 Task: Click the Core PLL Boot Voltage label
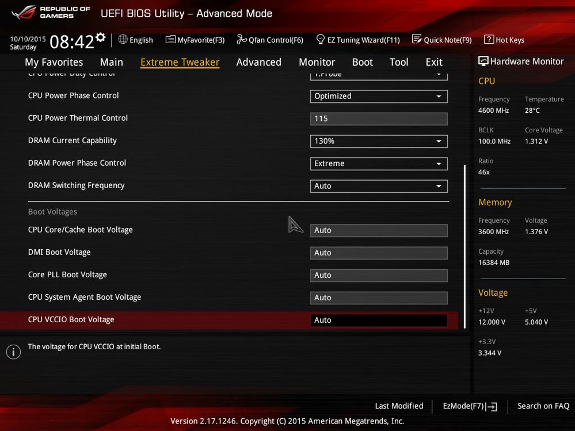tap(67, 274)
